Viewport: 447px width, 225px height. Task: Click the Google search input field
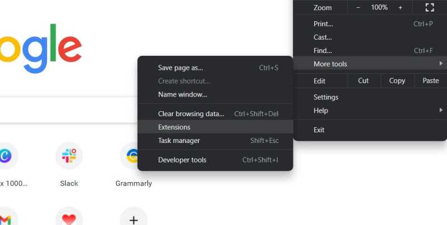[68, 110]
